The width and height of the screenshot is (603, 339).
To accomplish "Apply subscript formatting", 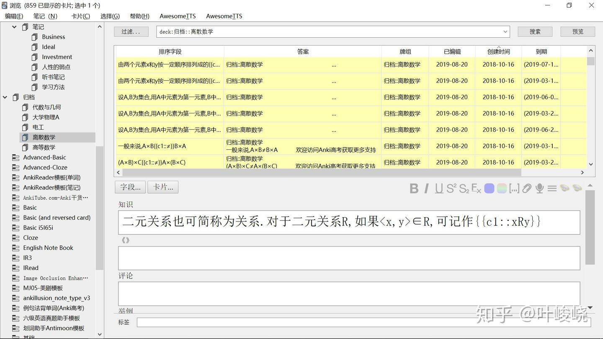I will click(x=464, y=189).
